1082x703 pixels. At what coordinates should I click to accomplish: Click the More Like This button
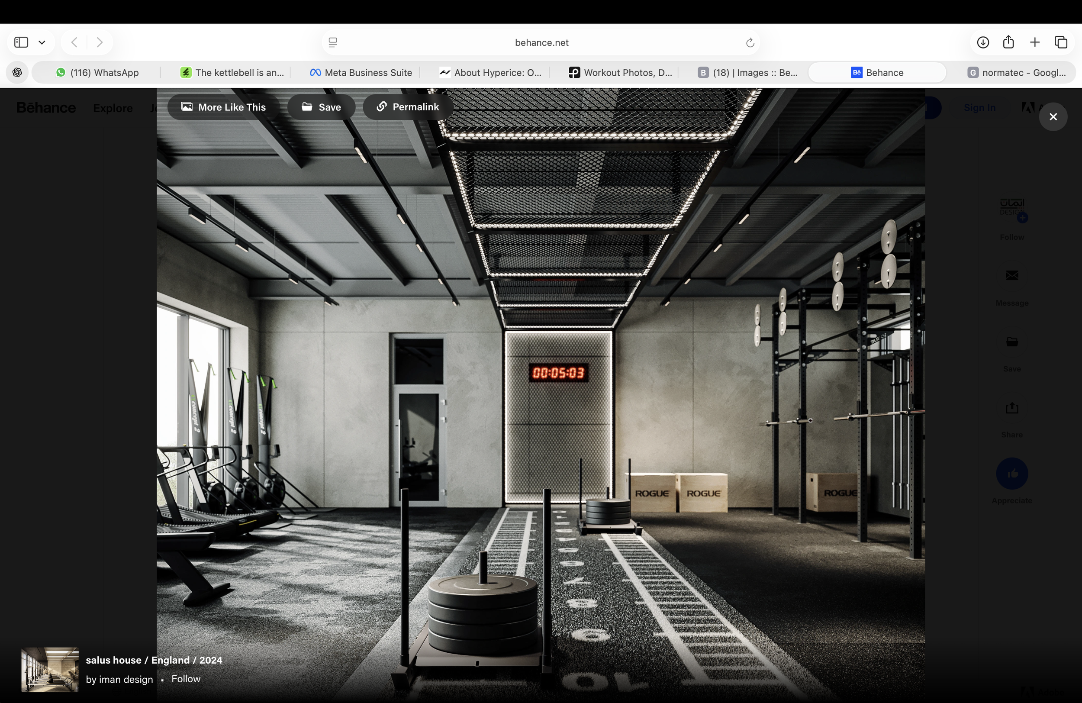223,107
